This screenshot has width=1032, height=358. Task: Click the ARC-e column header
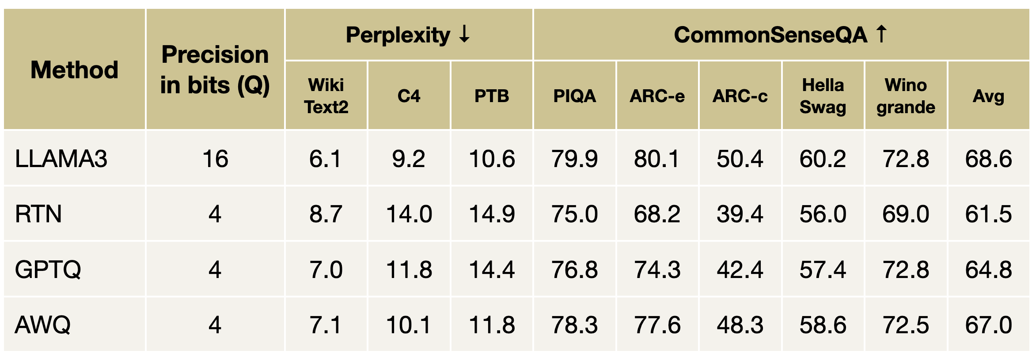(x=657, y=95)
